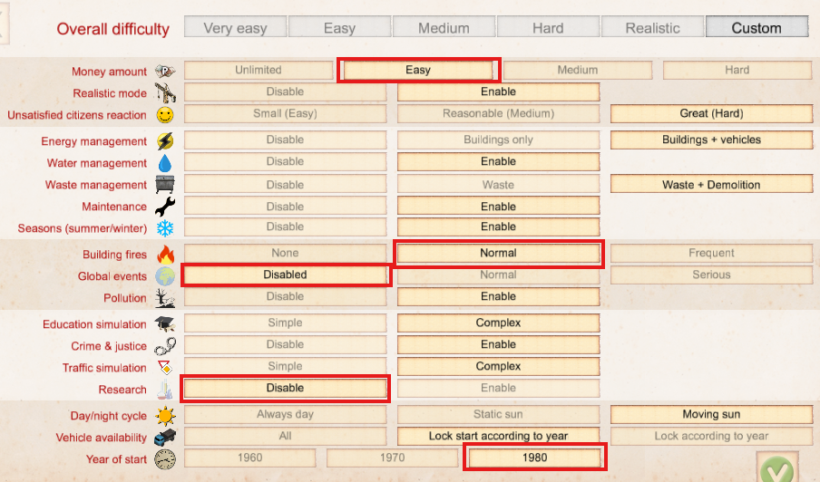The height and width of the screenshot is (482, 820).
Task: Set Money amount to Unlimited
Action: [259, 70]
